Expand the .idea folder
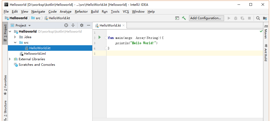Screen dimensions: 271x121 (15, 37)
